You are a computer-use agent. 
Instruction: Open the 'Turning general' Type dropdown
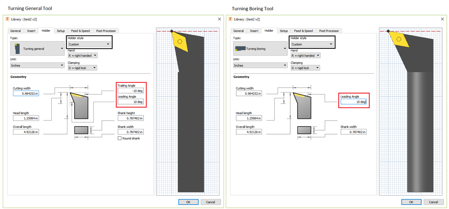37,48
